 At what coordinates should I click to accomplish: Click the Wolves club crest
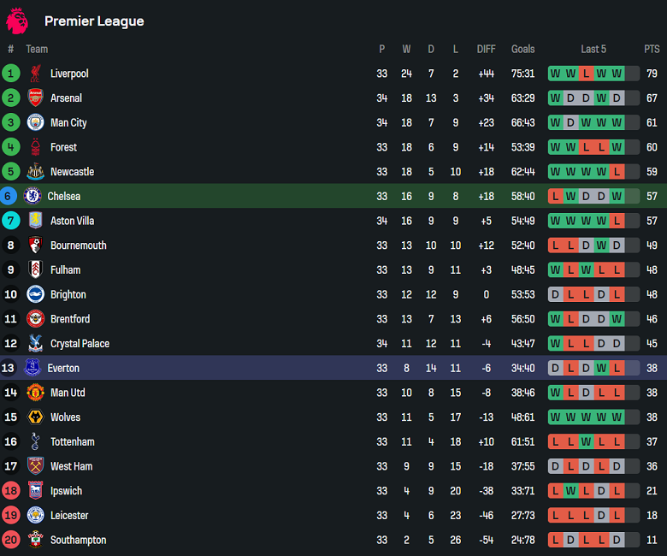click(x=35, y=417)
